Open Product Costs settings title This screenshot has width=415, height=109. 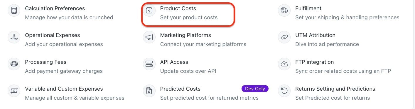coord(178,8)
